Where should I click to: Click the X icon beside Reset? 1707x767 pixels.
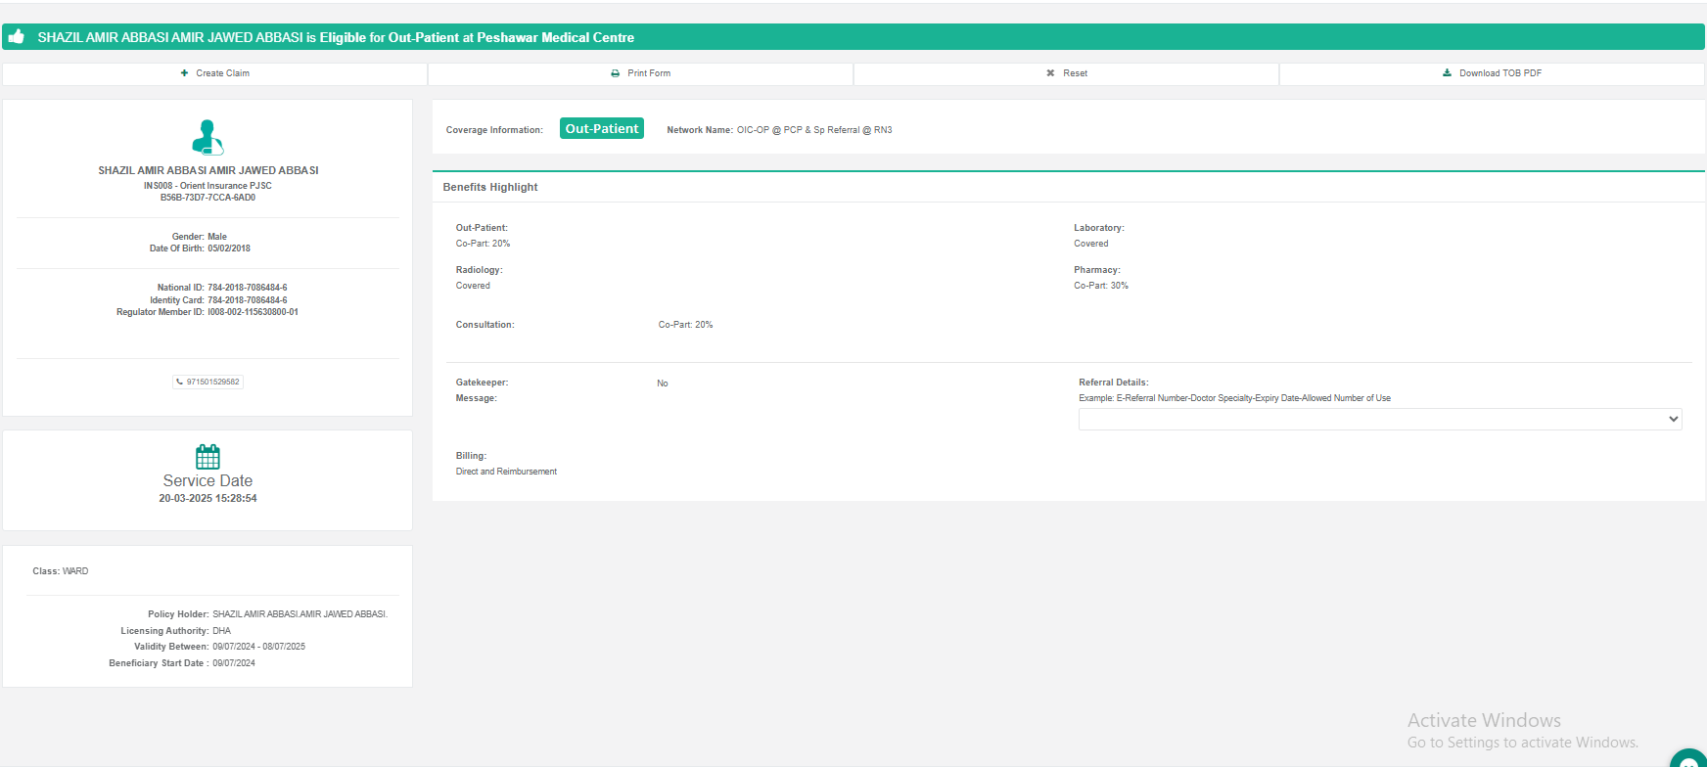point(1050,73)
